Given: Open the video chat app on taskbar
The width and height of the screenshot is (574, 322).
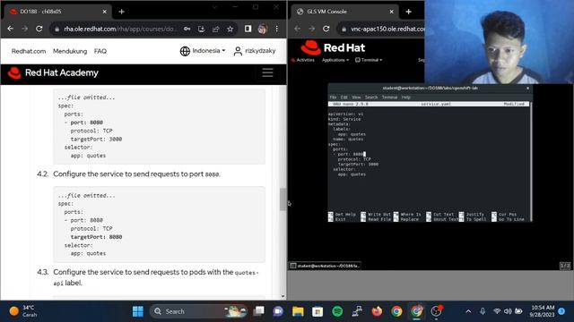Looking at the screenshot, I should coord(278,311).
